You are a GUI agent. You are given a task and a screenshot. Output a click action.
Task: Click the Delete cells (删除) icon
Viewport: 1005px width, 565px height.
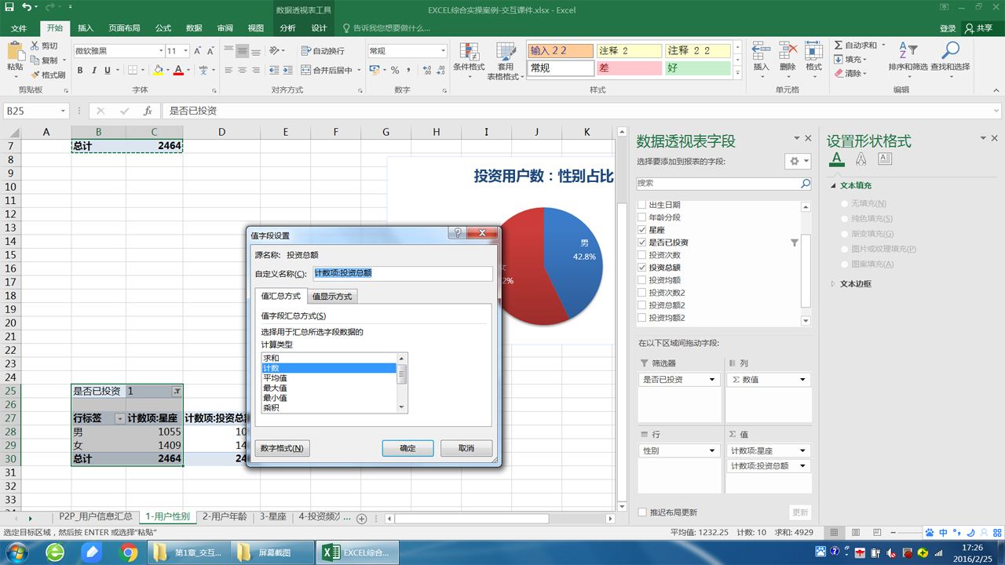pos(788,56)
